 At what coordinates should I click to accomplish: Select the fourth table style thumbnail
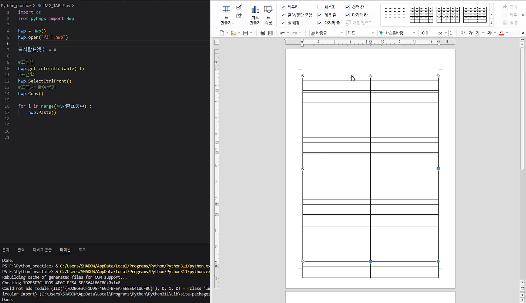[x=475, y=15]
